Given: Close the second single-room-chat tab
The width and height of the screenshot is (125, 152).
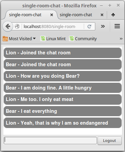Looking at the screenshot, I should click(102, 15).
